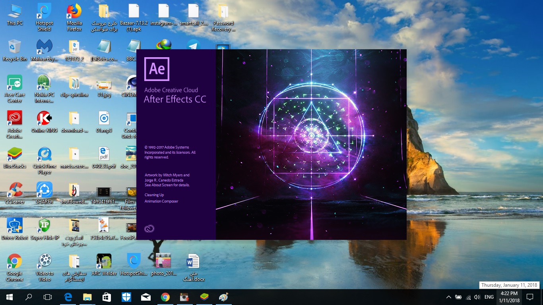Viewport: 543px width, 305px height.
Task: Select the ARC Welder desktop shortcut
Action: 104,265
